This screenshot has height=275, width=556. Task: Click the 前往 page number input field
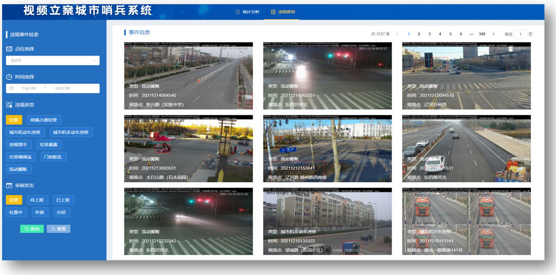tap(520, 34)
